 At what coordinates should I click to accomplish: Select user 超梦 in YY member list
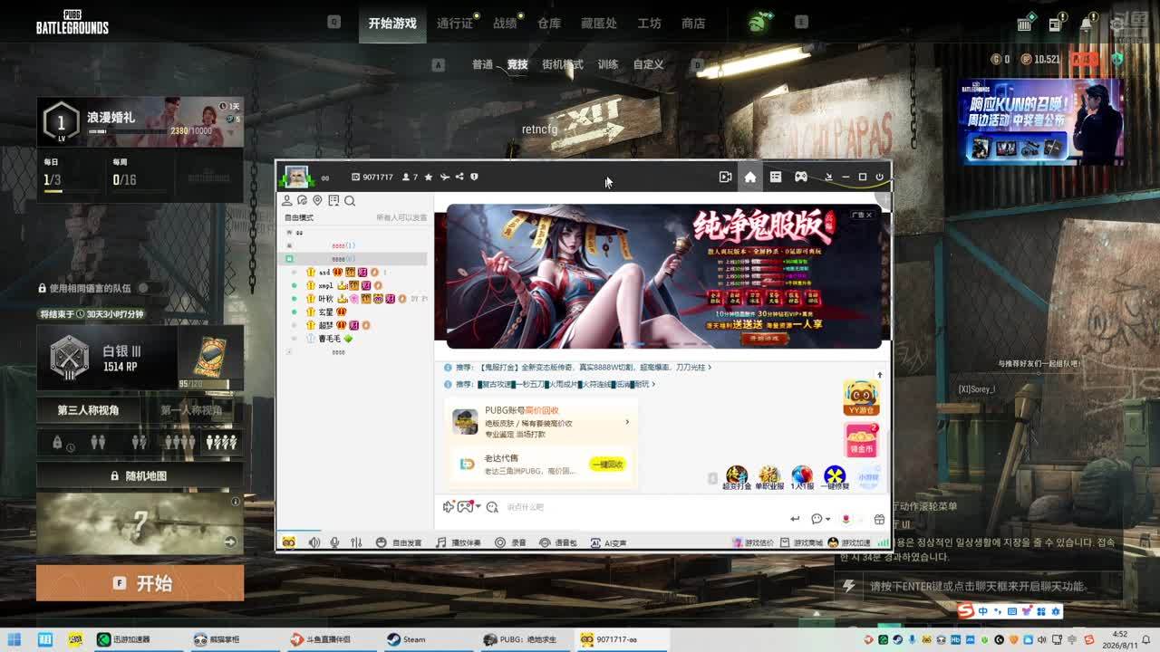coord(325,325)
